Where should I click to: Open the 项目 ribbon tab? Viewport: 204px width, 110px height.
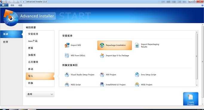point(12,5)
